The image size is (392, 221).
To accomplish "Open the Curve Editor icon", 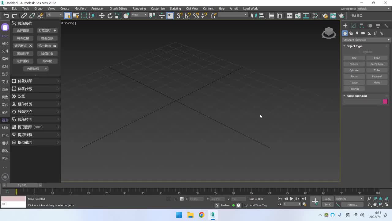I will [x=297, y=16].
